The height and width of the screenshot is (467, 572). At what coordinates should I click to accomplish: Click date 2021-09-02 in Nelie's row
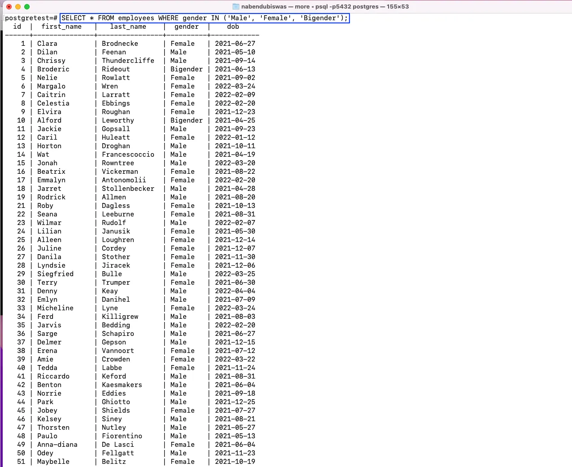[235, 78]
